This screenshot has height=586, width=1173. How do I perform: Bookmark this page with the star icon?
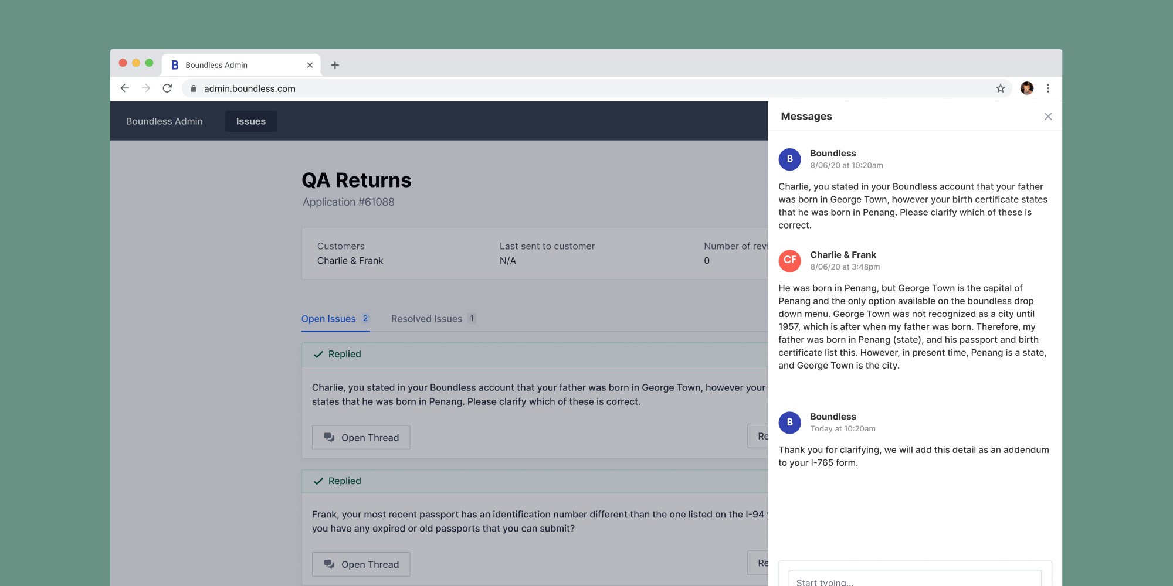pyautogui.click(x=1001, y=88)
